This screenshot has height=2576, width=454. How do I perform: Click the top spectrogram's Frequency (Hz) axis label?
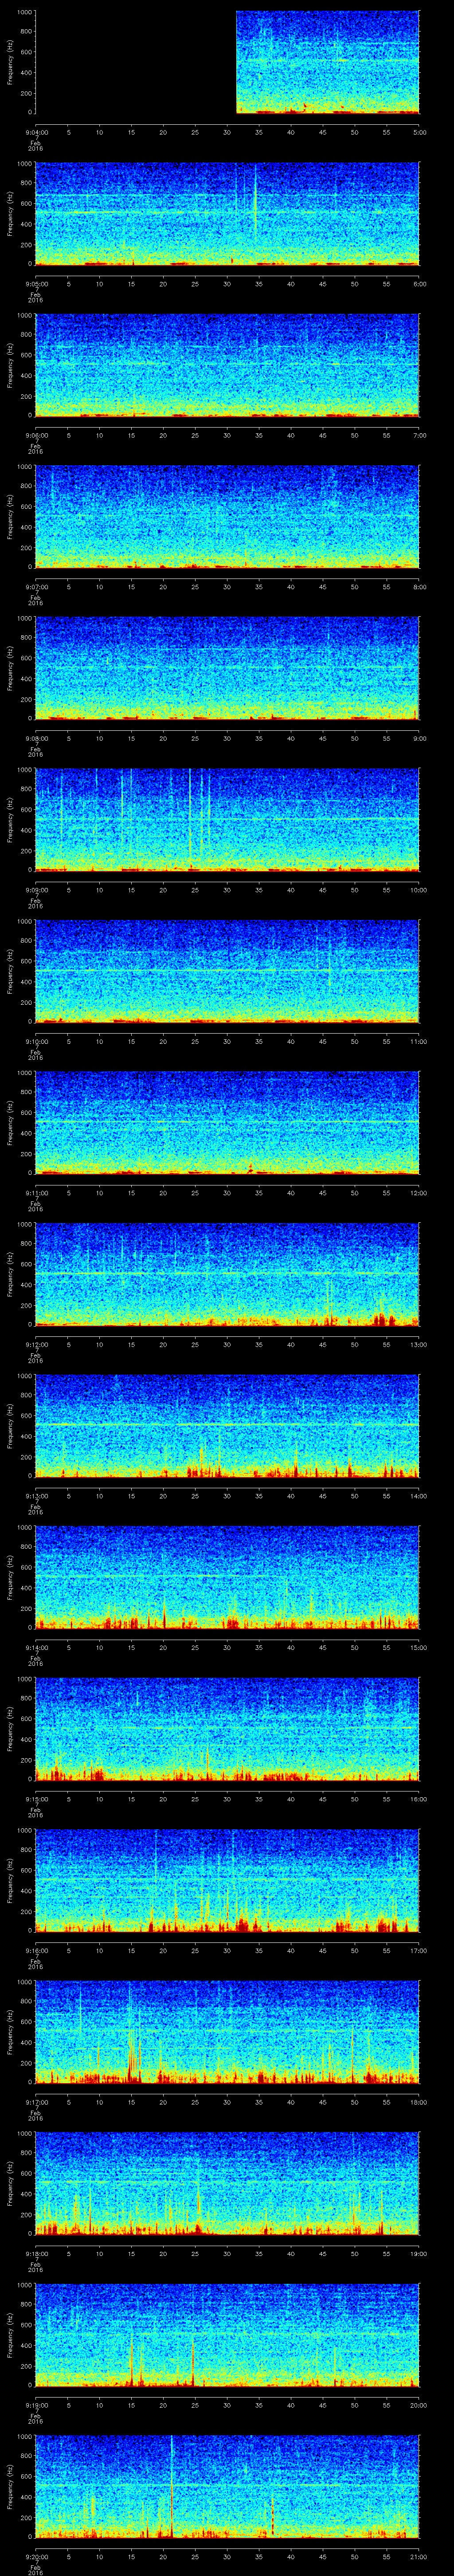(10, 62)
